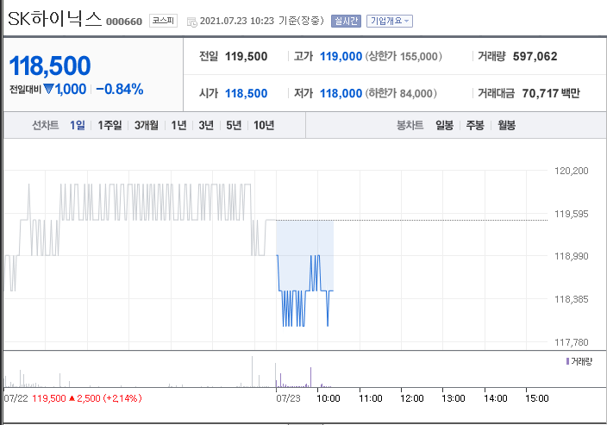Open the 월봉 monthly candle chart
This screenshot has width=607, height=425.
coord(506,125)
